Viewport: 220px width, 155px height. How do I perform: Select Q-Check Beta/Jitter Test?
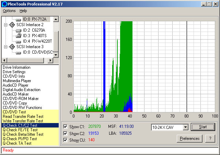(x=30, y=134)
